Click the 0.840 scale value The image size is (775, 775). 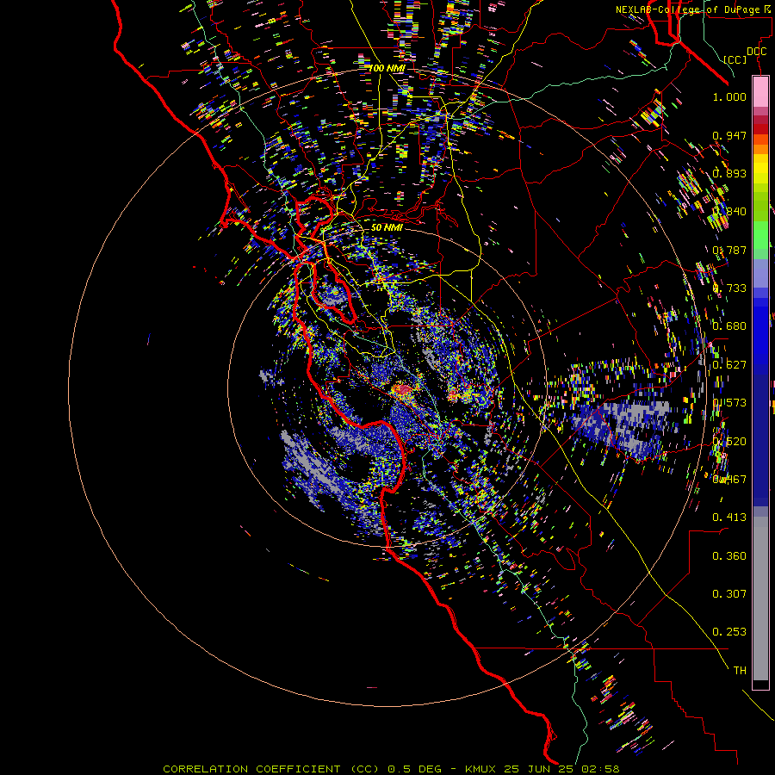pyautogui.click(x=729, y=212)
